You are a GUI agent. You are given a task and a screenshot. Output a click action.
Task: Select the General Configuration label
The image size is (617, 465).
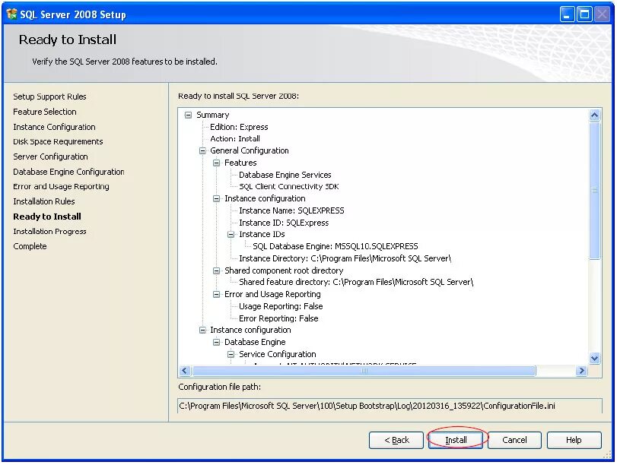[x=250, y=150]
